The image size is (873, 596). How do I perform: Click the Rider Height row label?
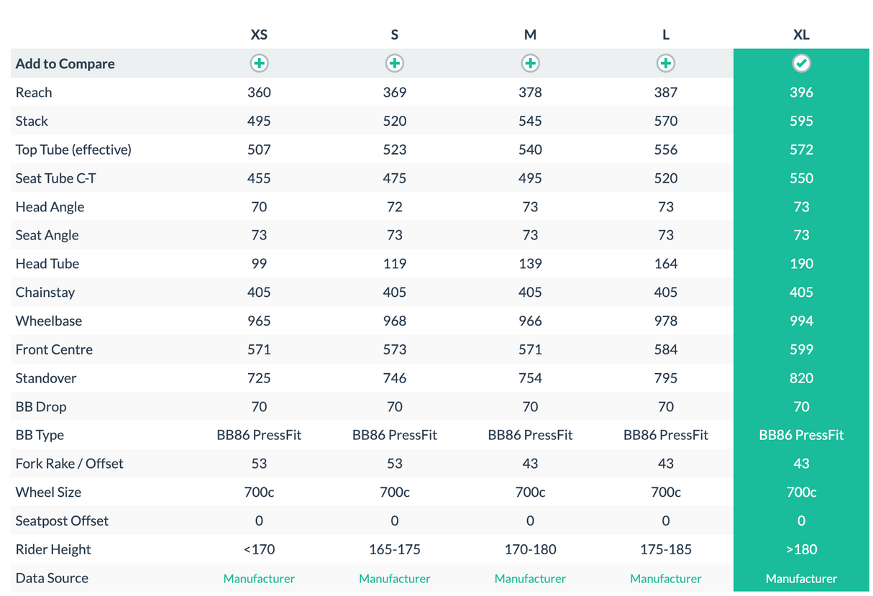tap(53, 549)
